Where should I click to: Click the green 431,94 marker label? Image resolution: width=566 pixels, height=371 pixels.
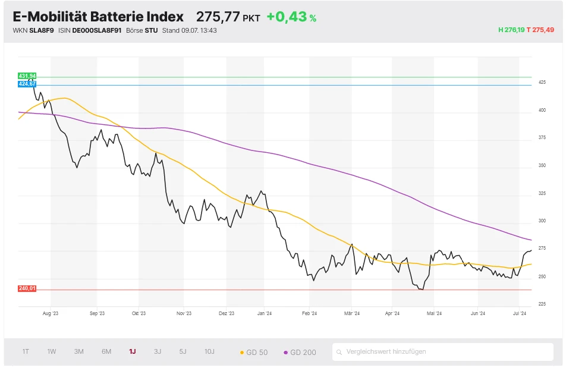[26, 77]
